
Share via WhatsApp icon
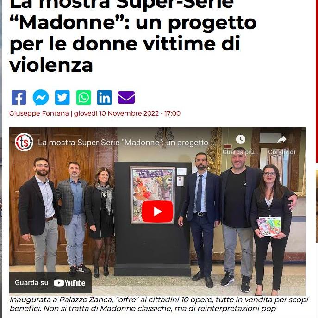coord(84,98)
